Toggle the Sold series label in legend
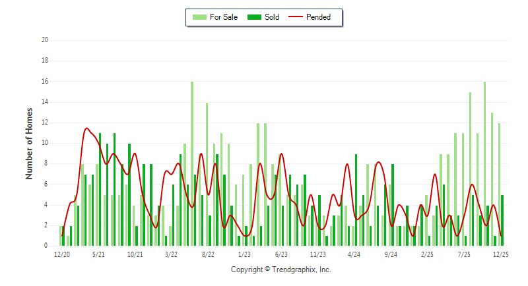 (x=272, y=17)
